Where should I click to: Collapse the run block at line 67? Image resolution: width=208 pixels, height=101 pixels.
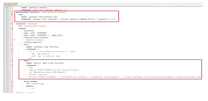12,61
